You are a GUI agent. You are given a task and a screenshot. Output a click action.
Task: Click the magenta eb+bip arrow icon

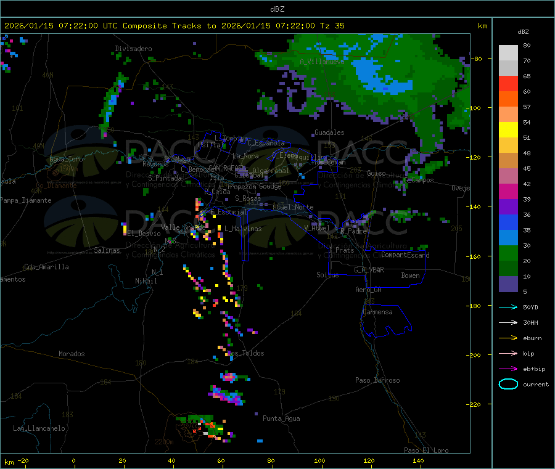click(508, 369)
